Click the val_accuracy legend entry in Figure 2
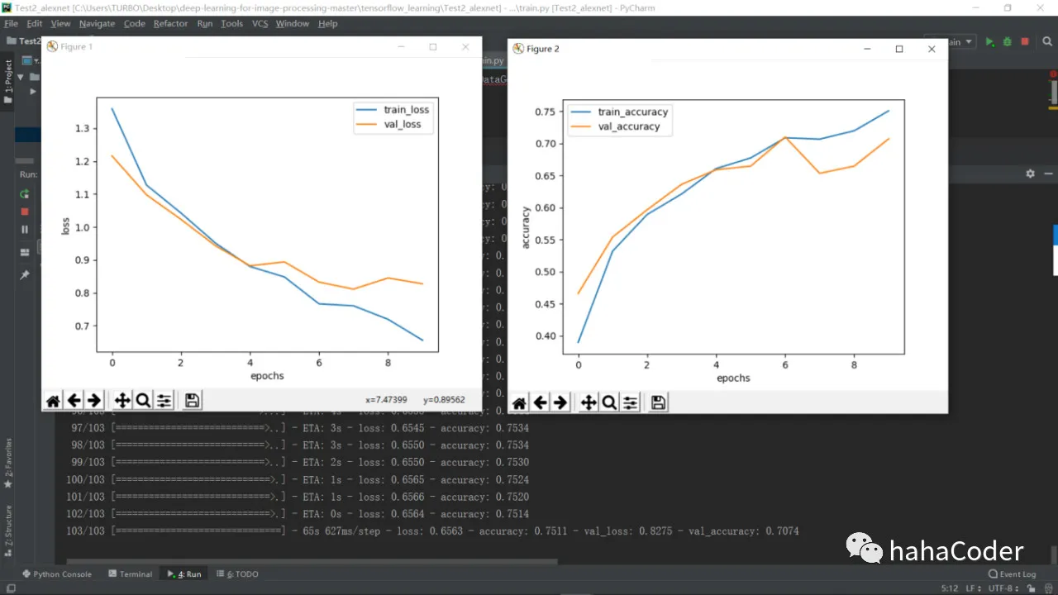The image size is (1058, 595). [x=616, y=127]
